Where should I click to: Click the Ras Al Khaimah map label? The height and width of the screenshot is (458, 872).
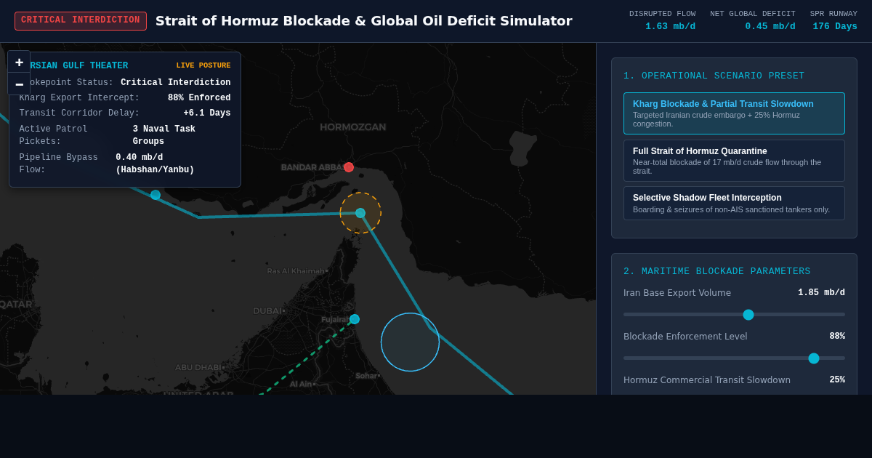point(297,271)
